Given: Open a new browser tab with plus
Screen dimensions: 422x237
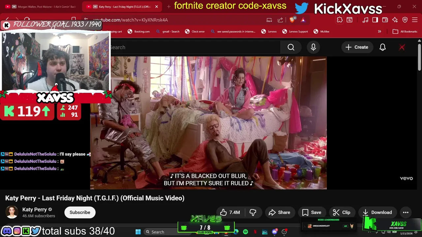Looking at the screenshot, I should tap(169, 7).
